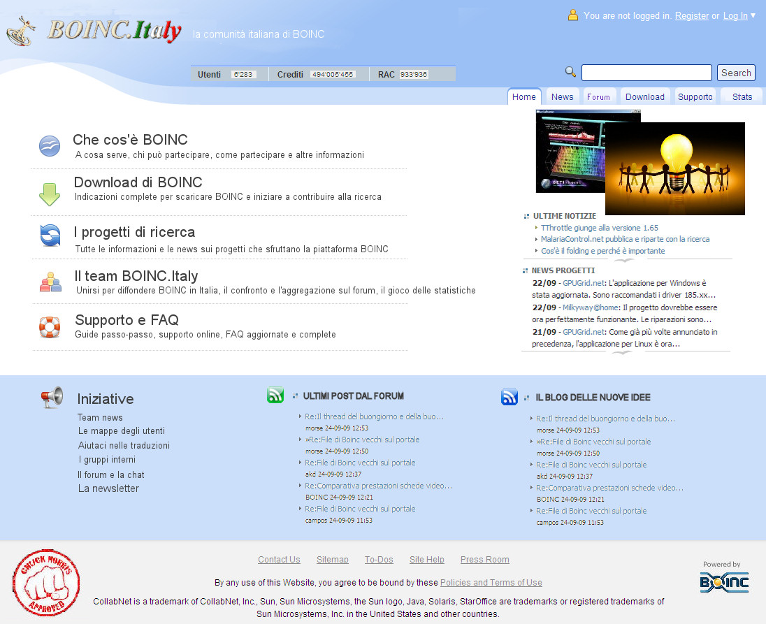766x624 pixels.
Task: Click the blue refresh research projects icon
Action: coord(50,235)
